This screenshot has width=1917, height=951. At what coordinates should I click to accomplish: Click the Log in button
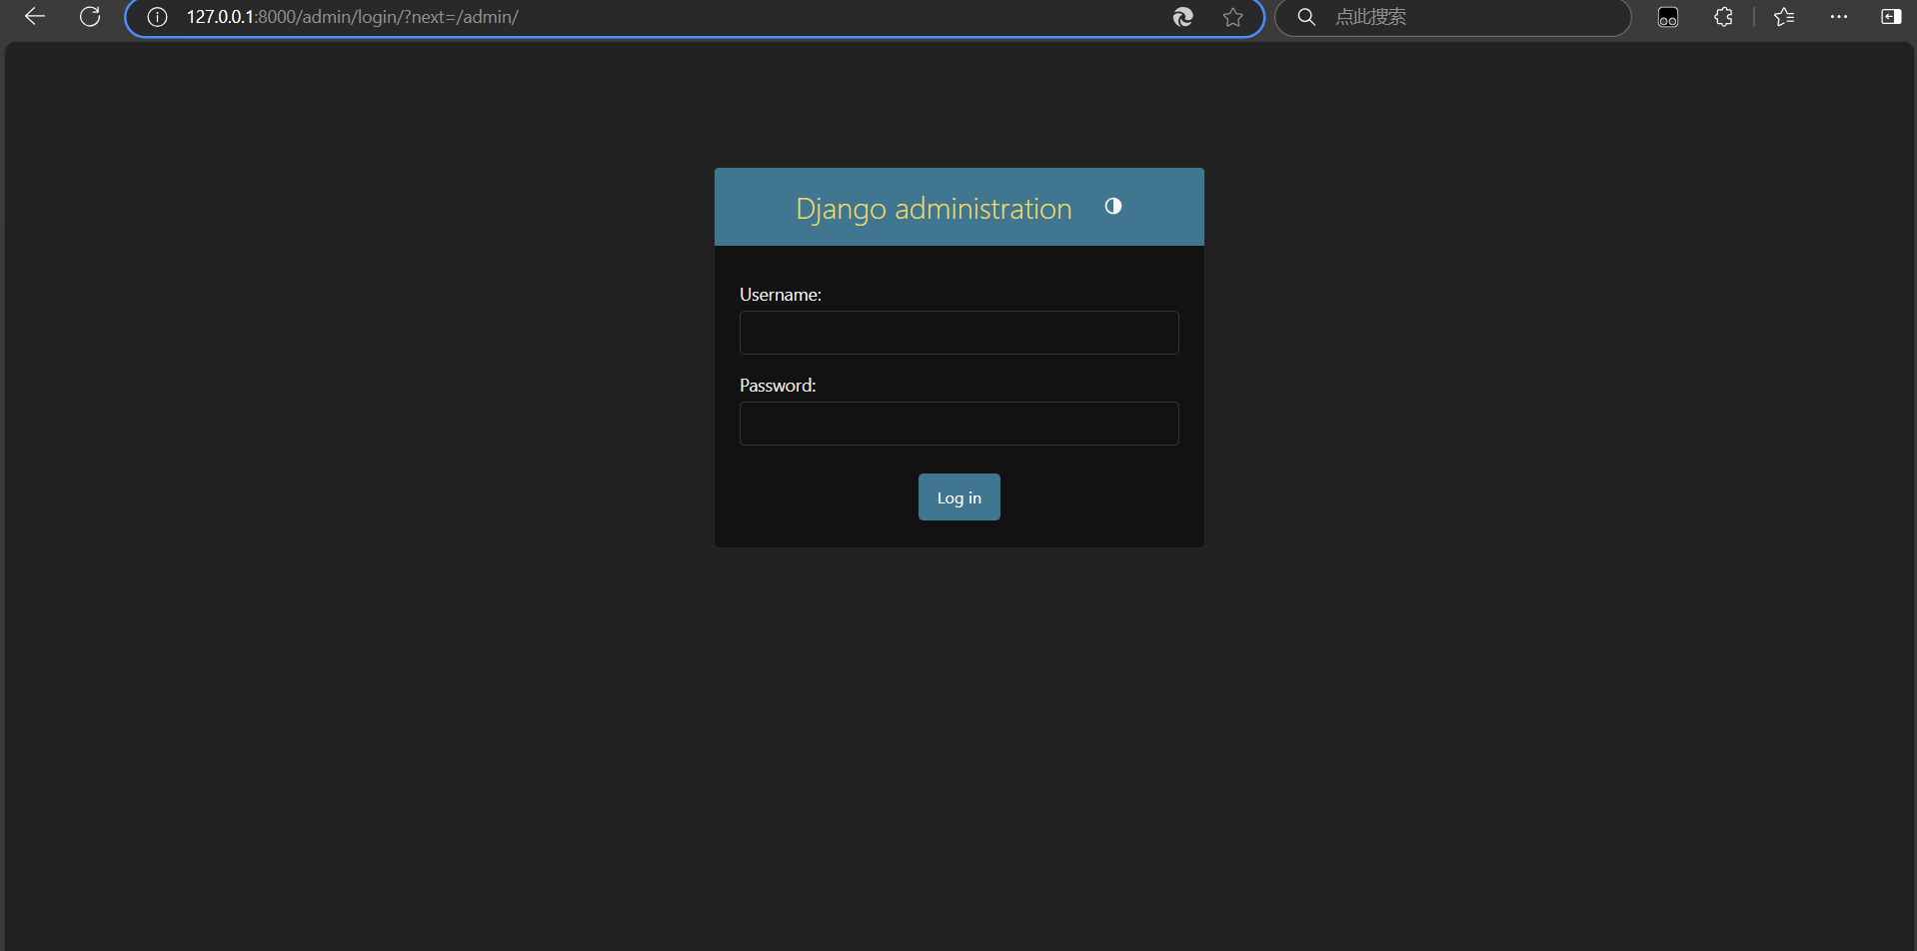(958, 497)
